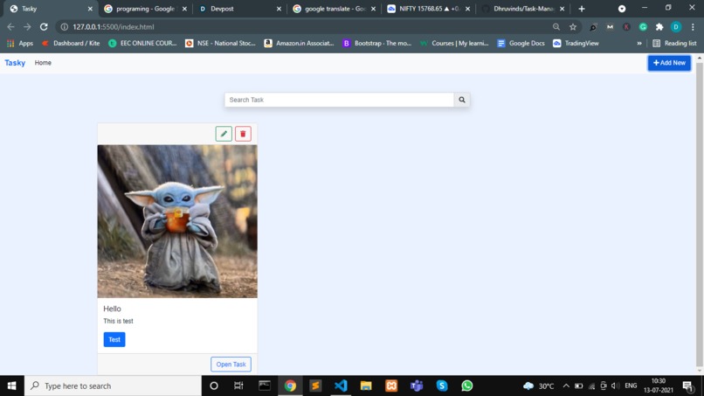Open the Amazon.in Associates bookmark
704x396 pixels.
coord(299,43)
